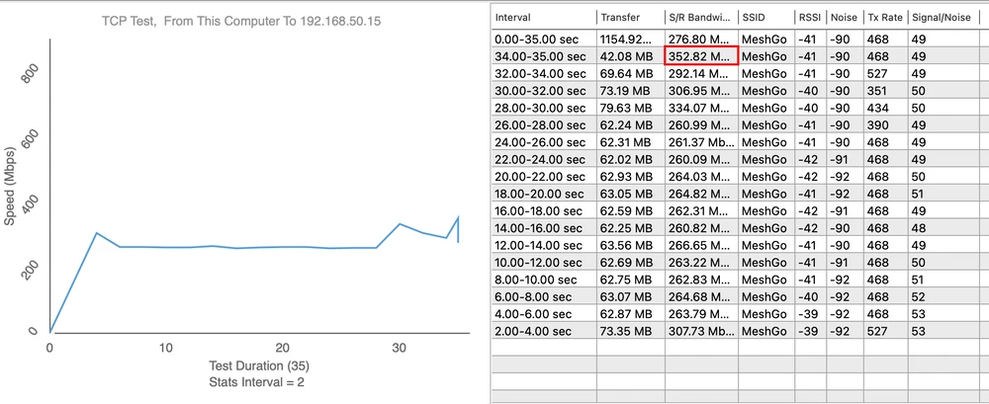
Task: Sort by the Noise column header
Action: click(x=844, y=18)
